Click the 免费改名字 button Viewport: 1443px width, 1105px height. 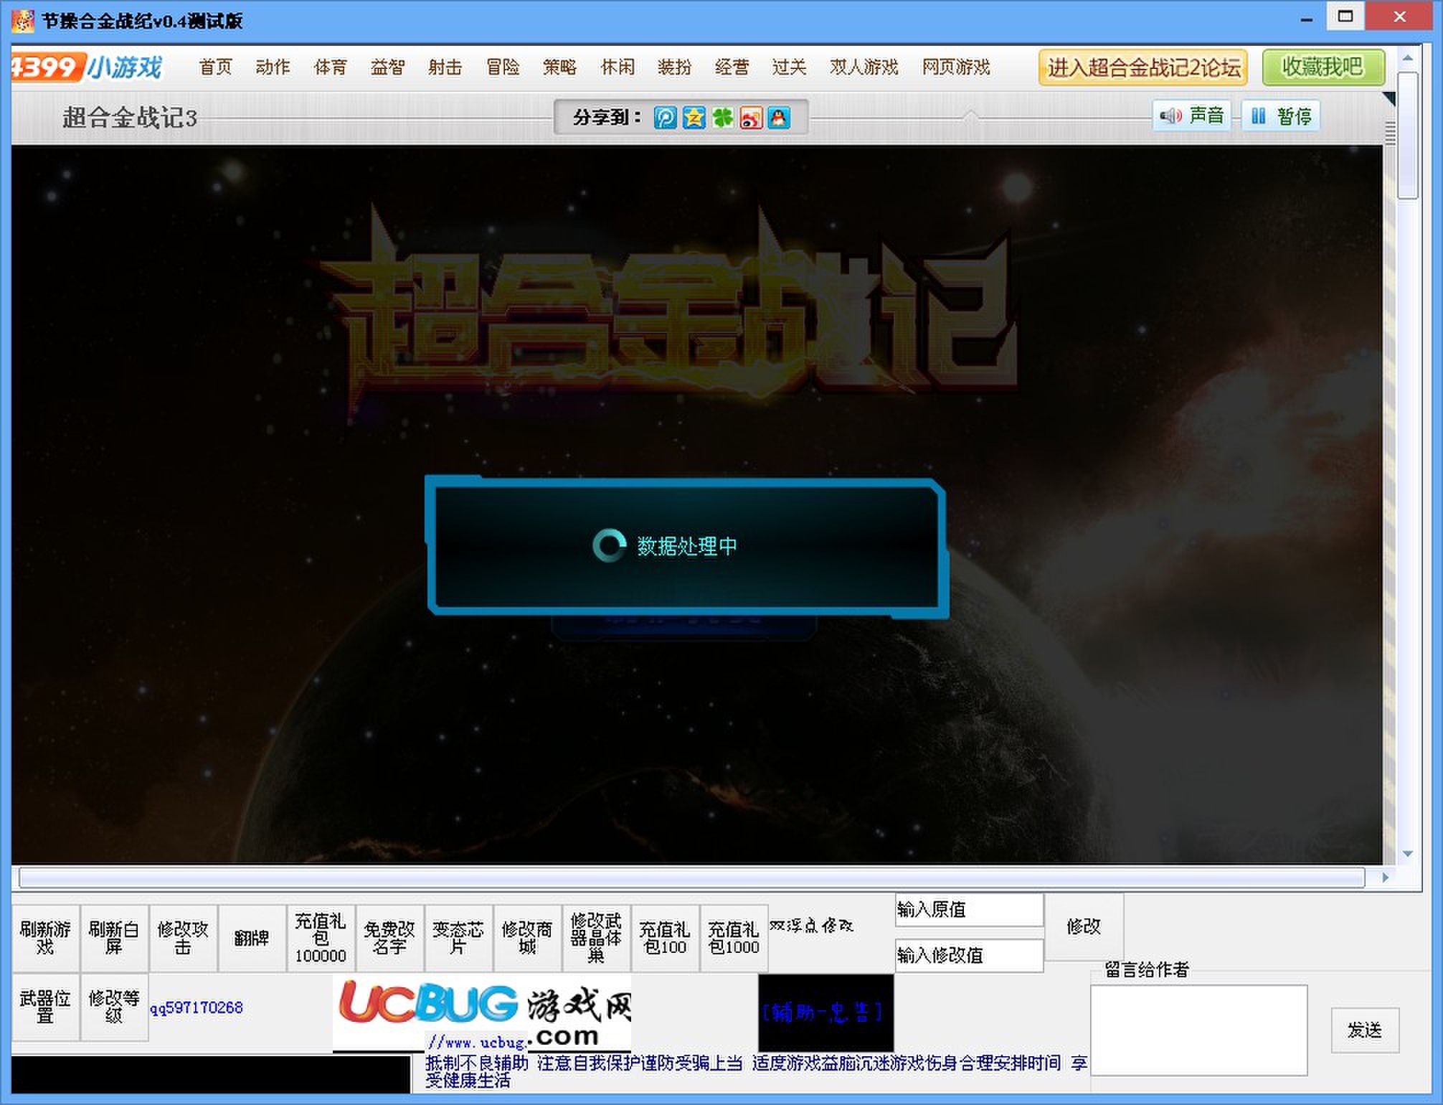(389, 938)
